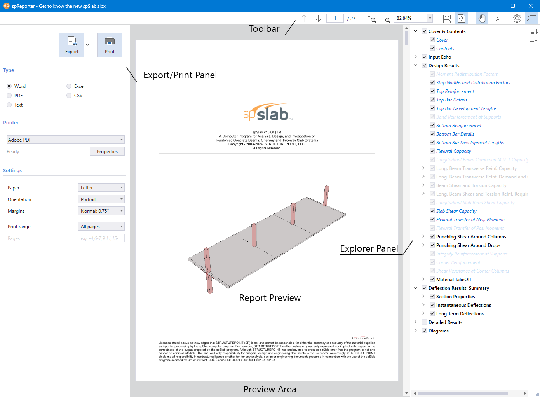This screenshot has width=540, height=397.
Task: Select the hand pan tool
Action: (x=482, y=18)
